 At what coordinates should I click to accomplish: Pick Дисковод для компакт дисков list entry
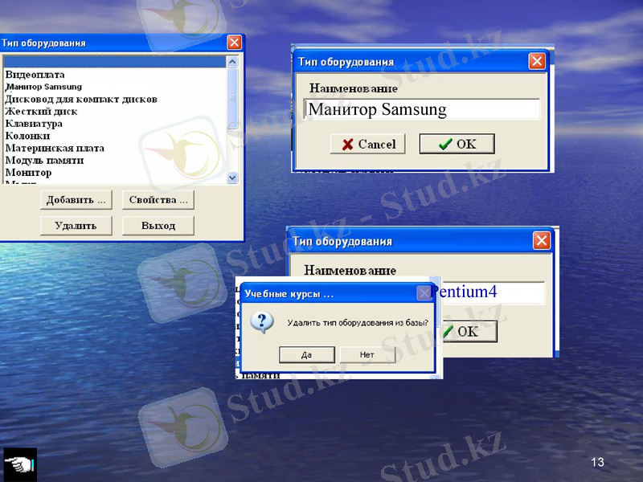80,99
